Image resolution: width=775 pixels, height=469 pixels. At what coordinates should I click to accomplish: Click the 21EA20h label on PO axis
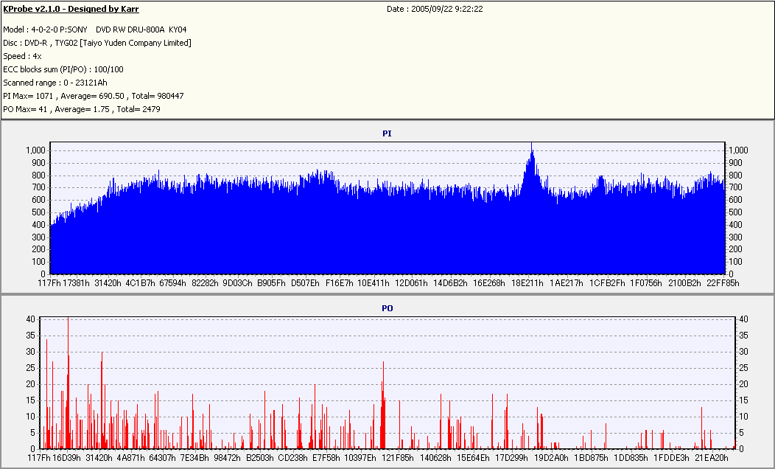tap(711, 458)
